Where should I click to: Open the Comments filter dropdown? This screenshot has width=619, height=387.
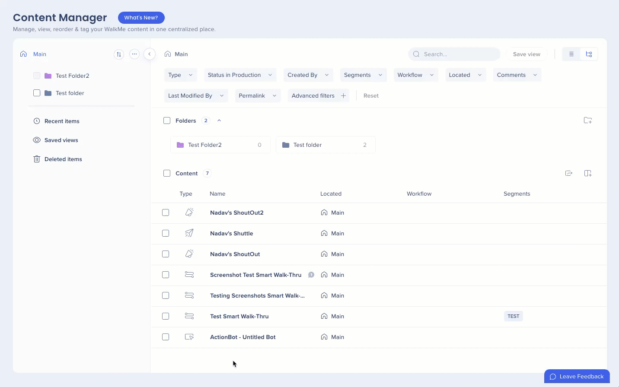(517, 75)
